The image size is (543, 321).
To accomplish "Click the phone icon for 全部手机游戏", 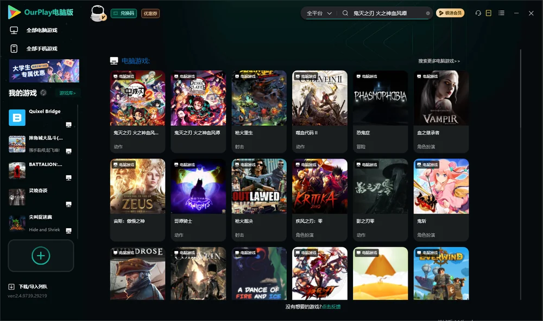I will [14, 49].
